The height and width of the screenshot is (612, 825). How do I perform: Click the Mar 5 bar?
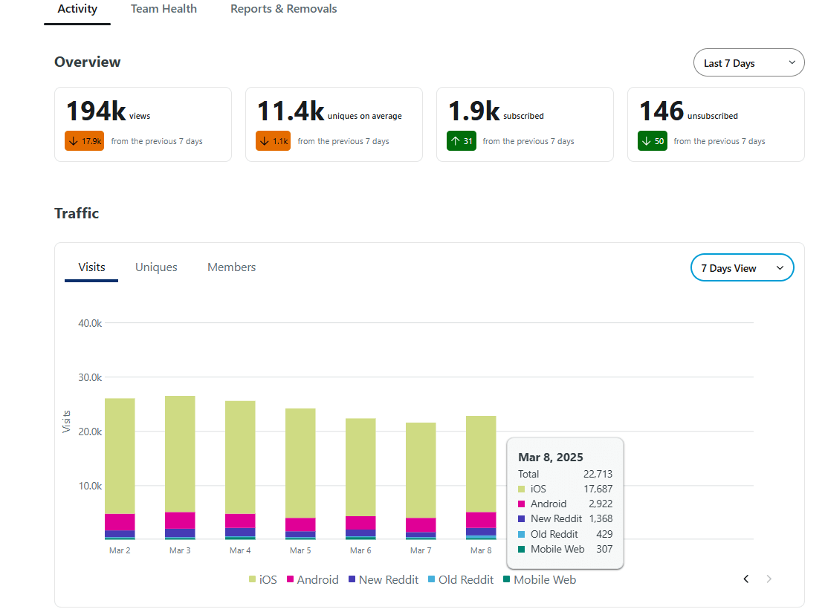[300, 474]
